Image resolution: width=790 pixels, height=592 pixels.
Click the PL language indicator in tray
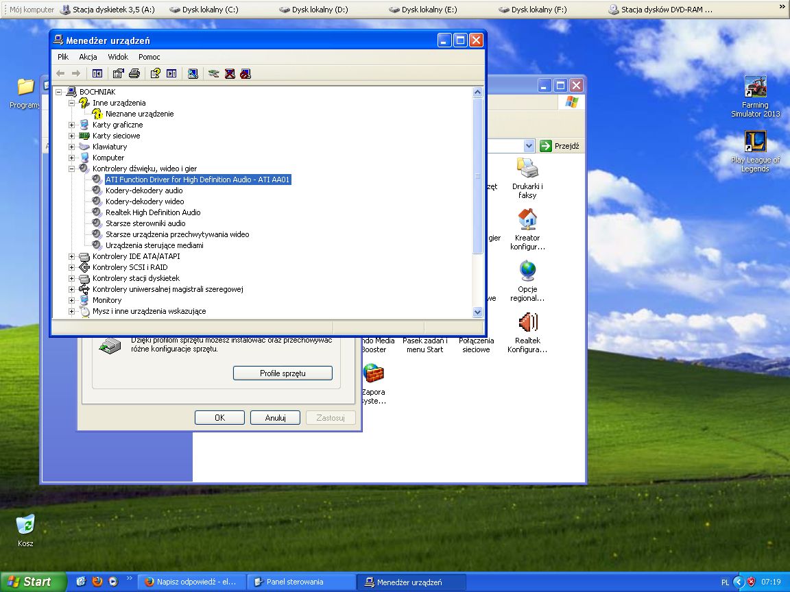click(725, 582)
